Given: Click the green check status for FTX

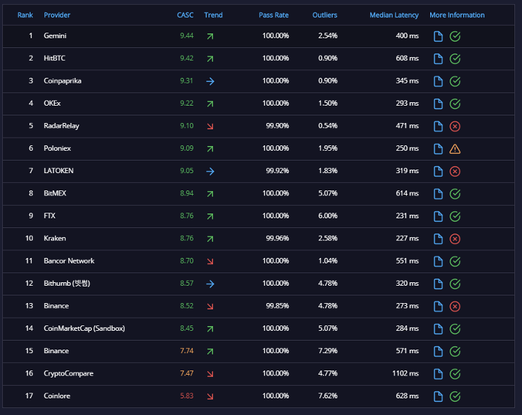Looking at the screenshot, I should click(x=454, y=216).
